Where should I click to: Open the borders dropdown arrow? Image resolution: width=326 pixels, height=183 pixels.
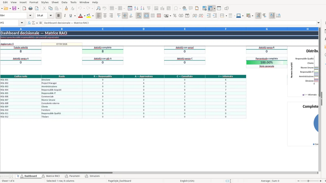226,16
